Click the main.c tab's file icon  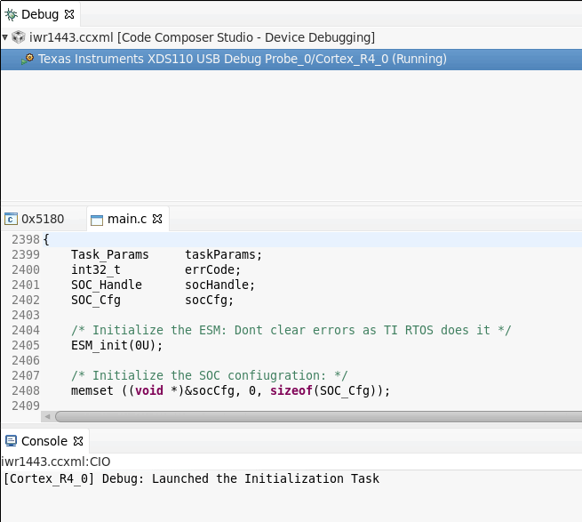pos(97,219)
